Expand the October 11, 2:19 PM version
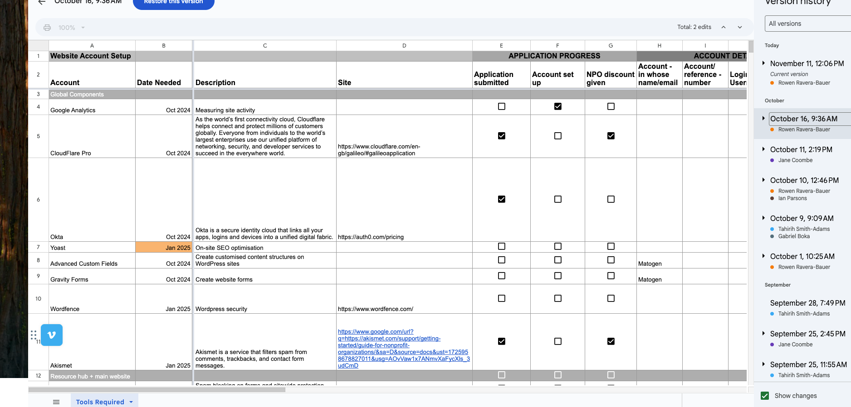 pos(763,149)
